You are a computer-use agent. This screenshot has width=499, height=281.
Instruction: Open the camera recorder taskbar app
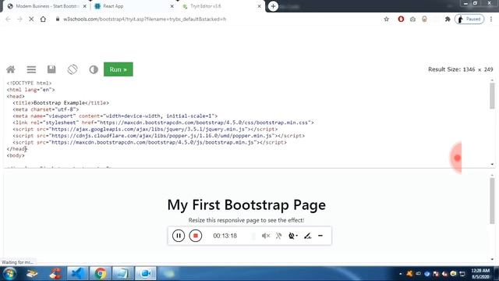click(146, 274)
